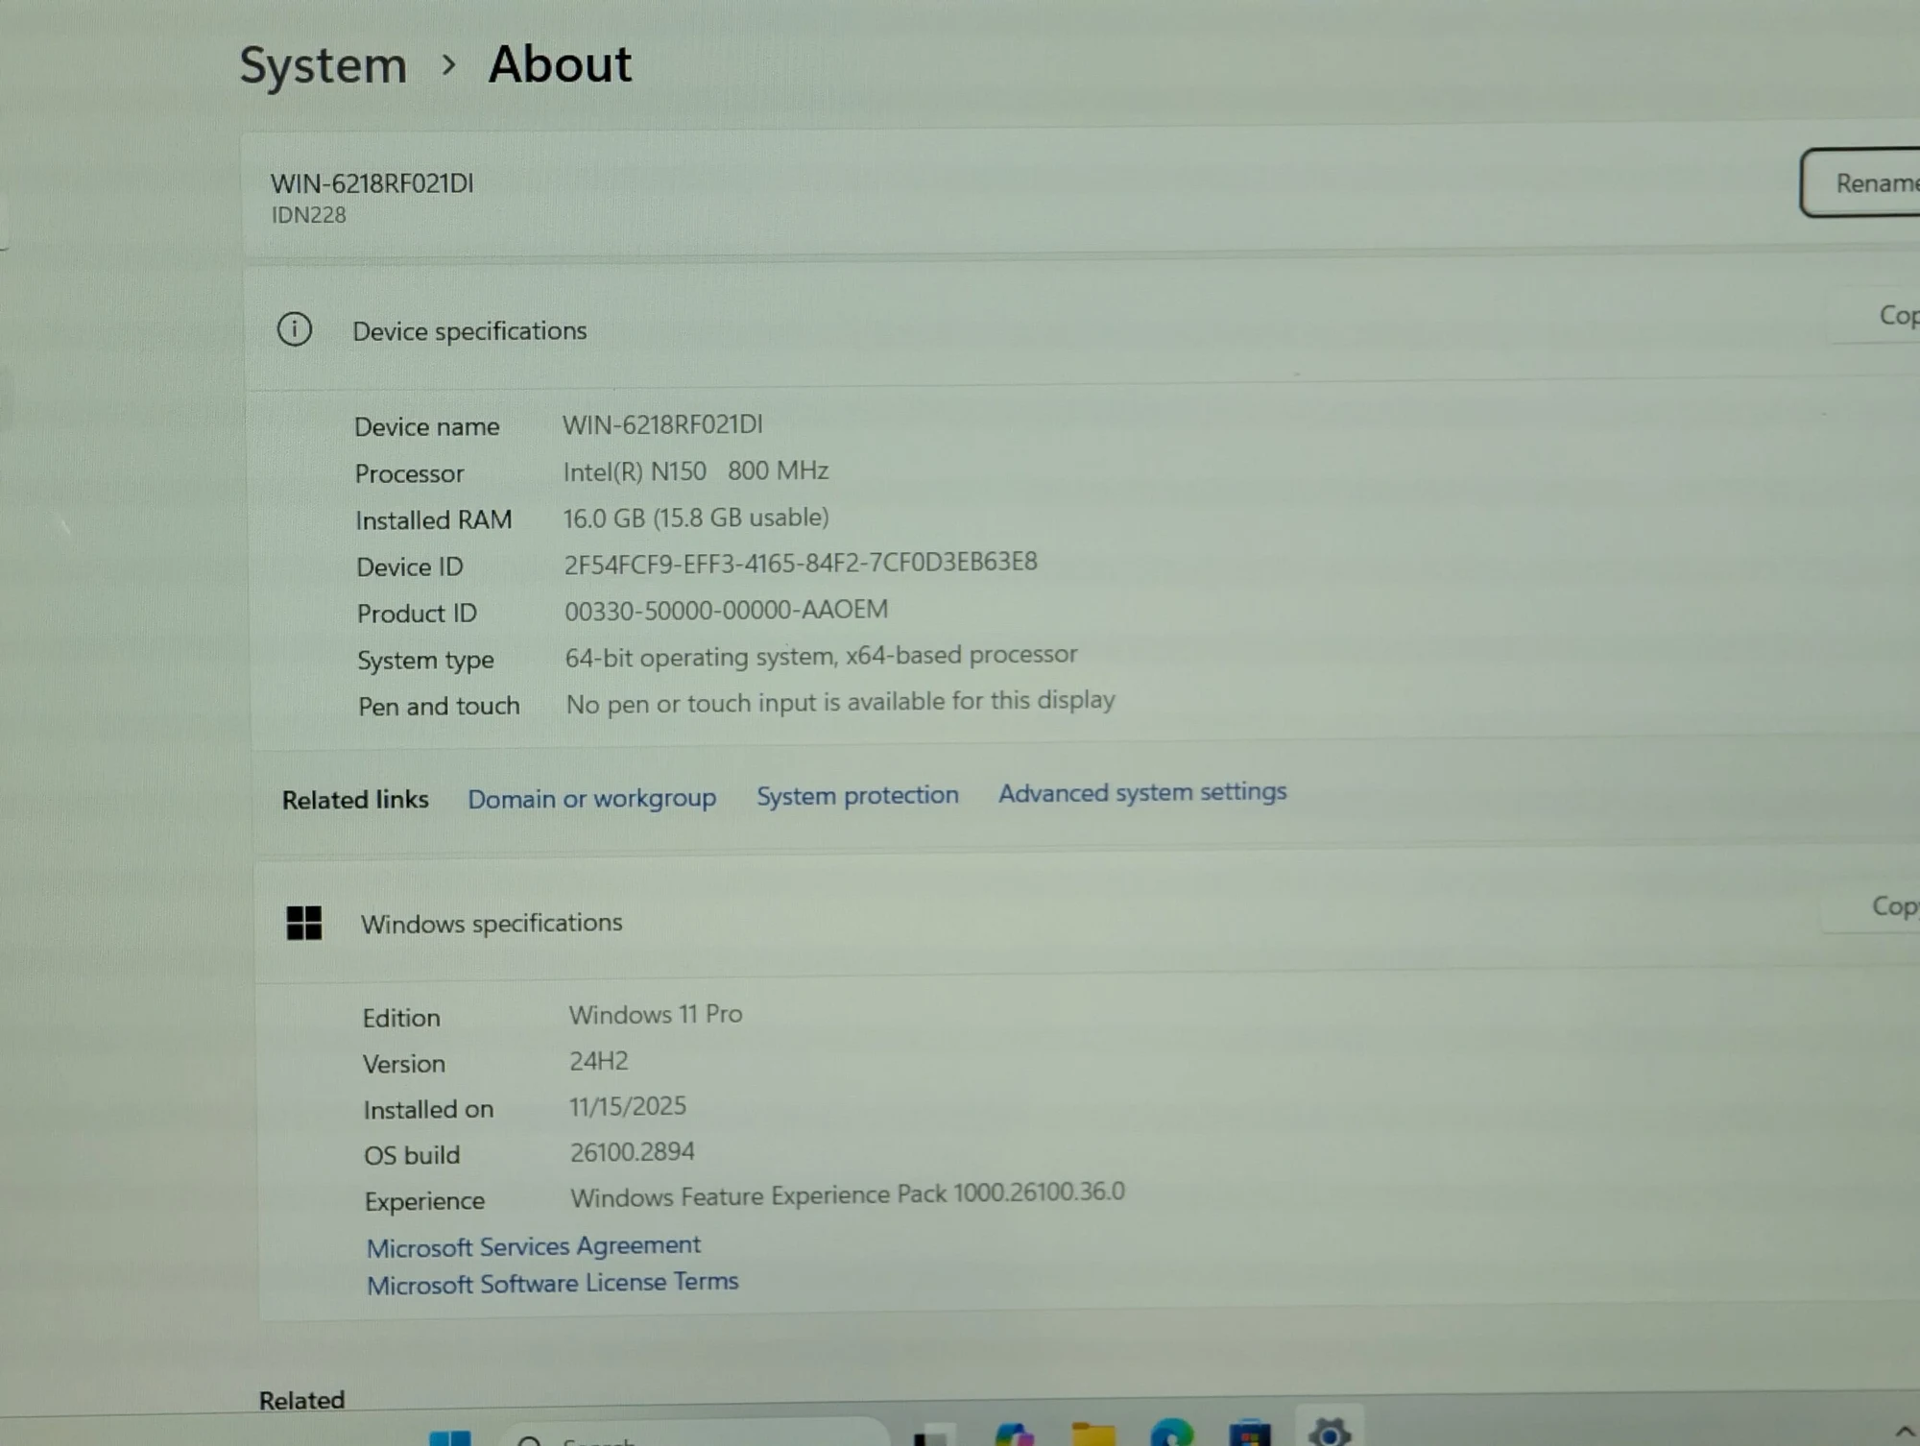The image size is (1920, 1446).
Task: Click the Pen and touch value text
Action: [840, 702]
